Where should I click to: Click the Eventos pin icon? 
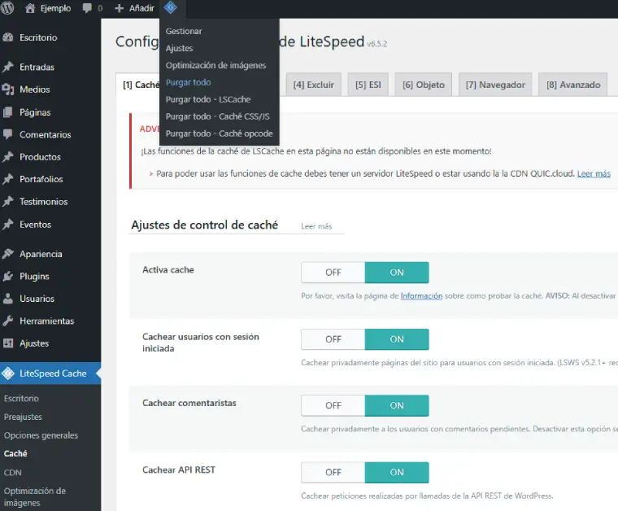[8, 225]
